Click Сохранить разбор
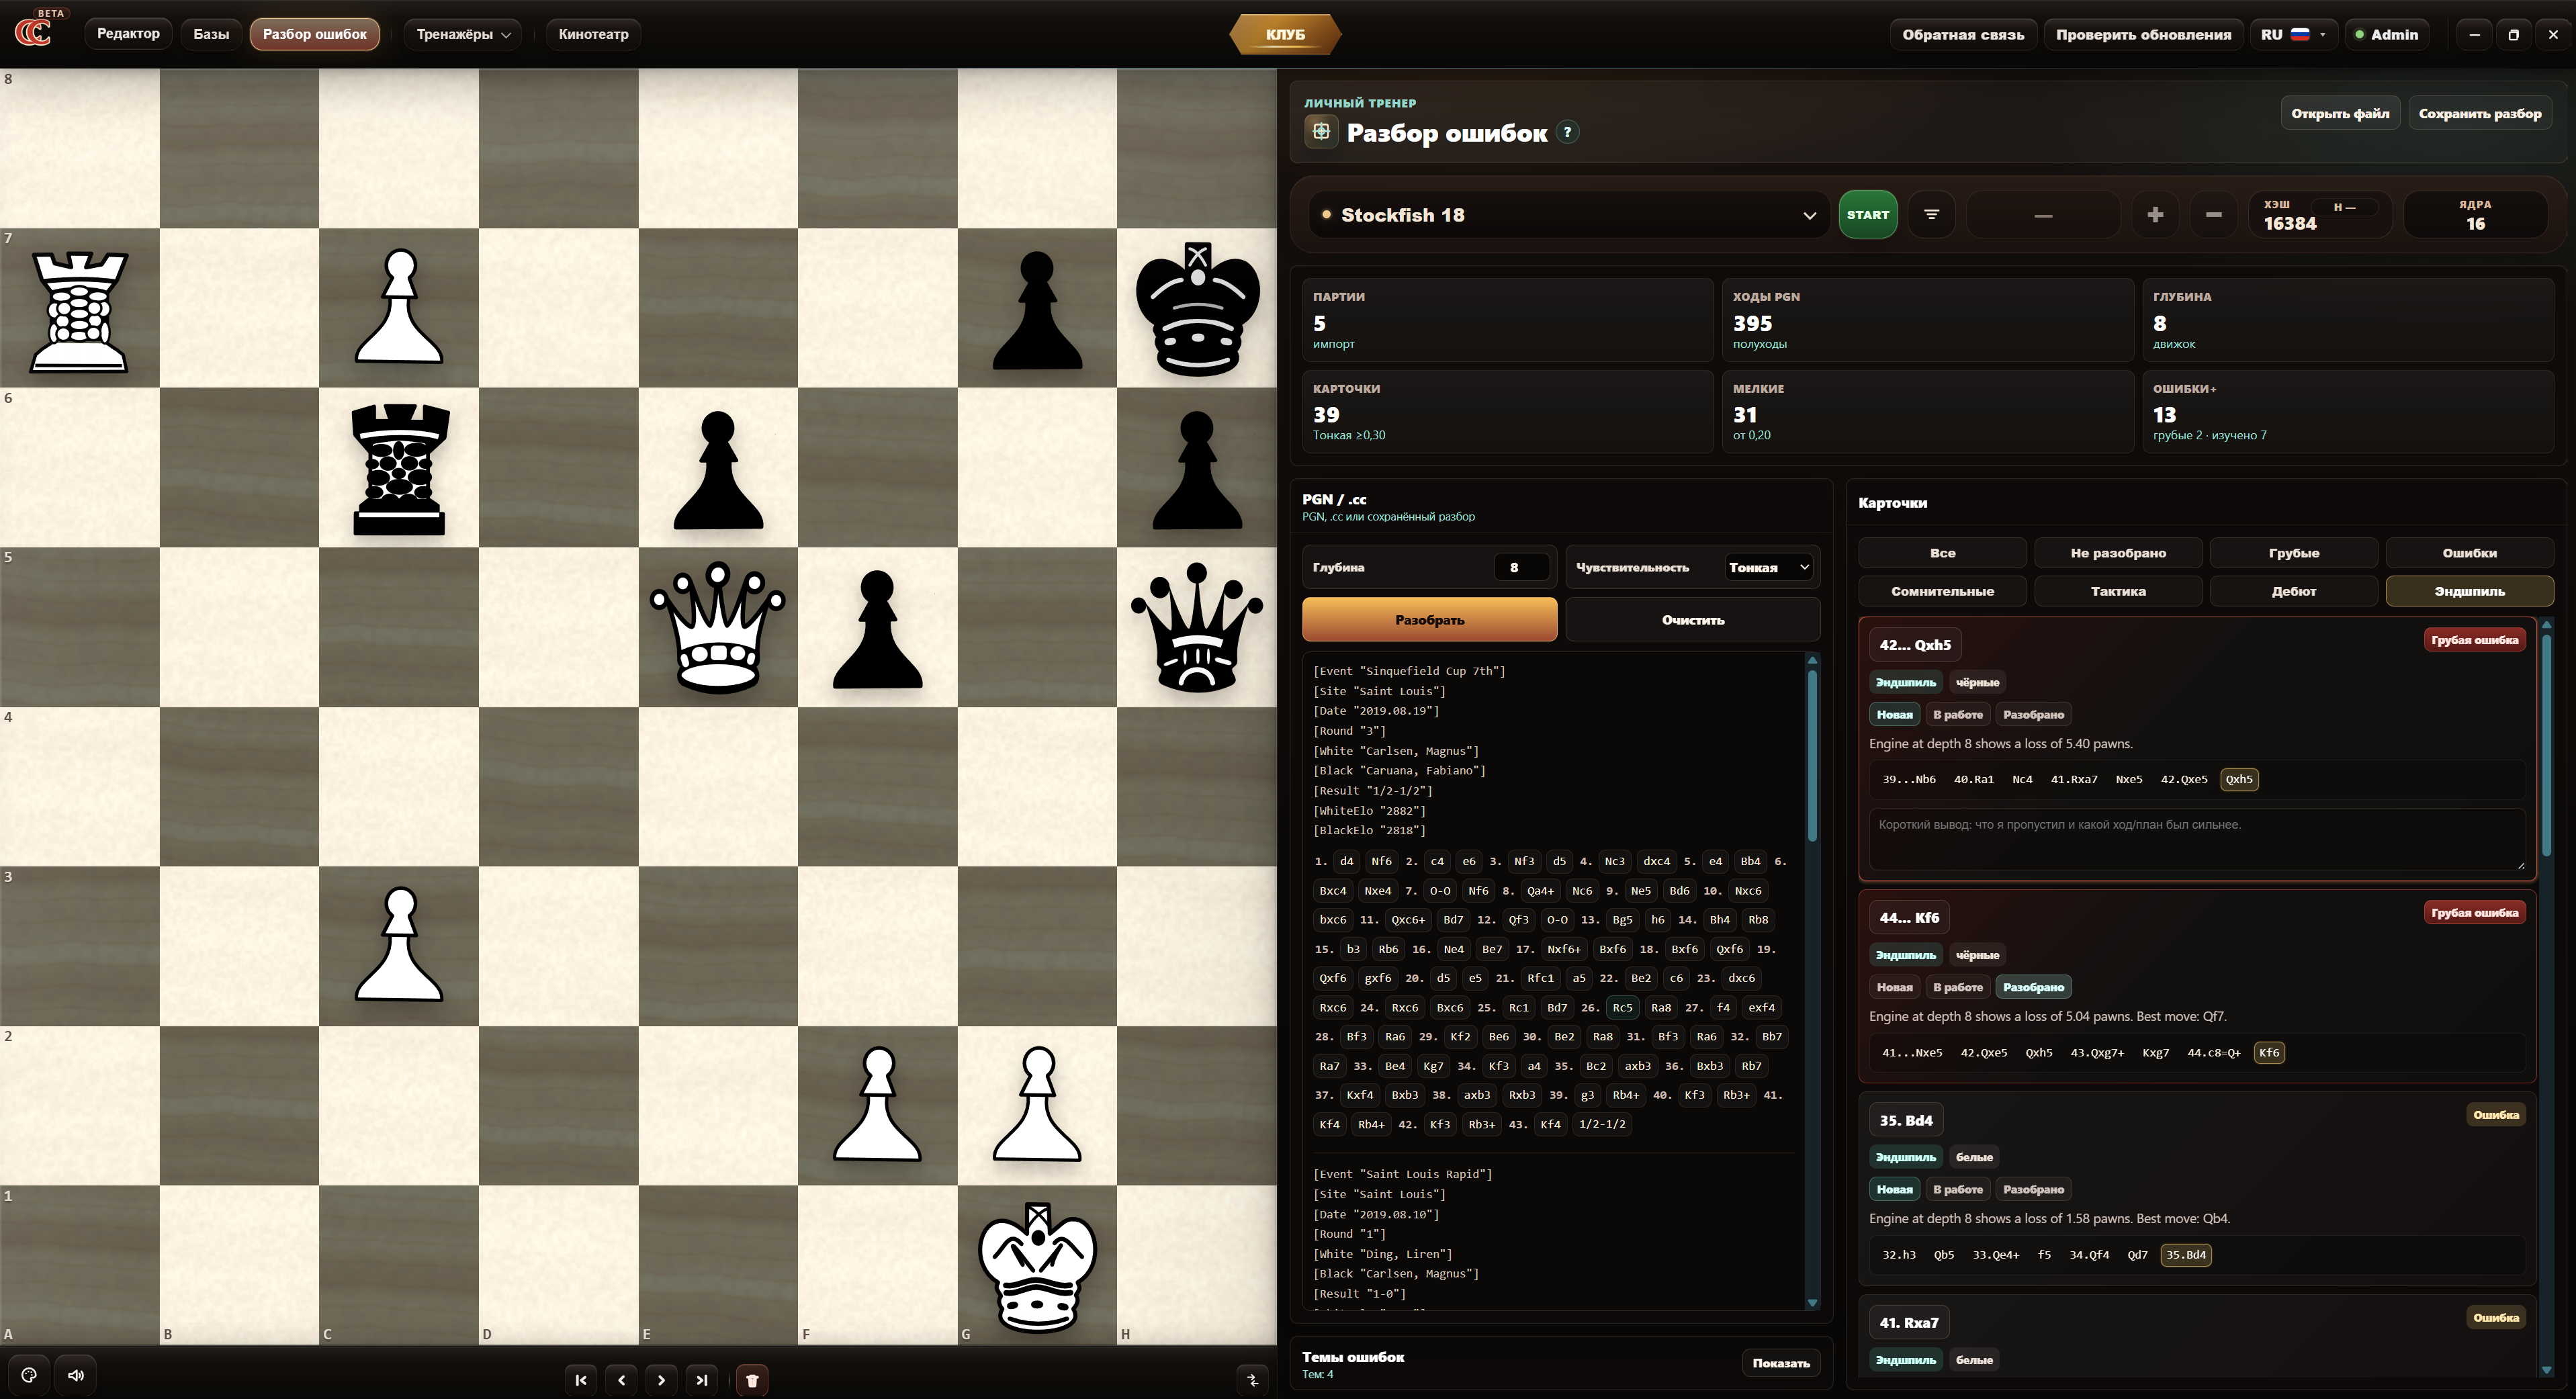Screen dimensions: 2576x1399 (2480, 114)
